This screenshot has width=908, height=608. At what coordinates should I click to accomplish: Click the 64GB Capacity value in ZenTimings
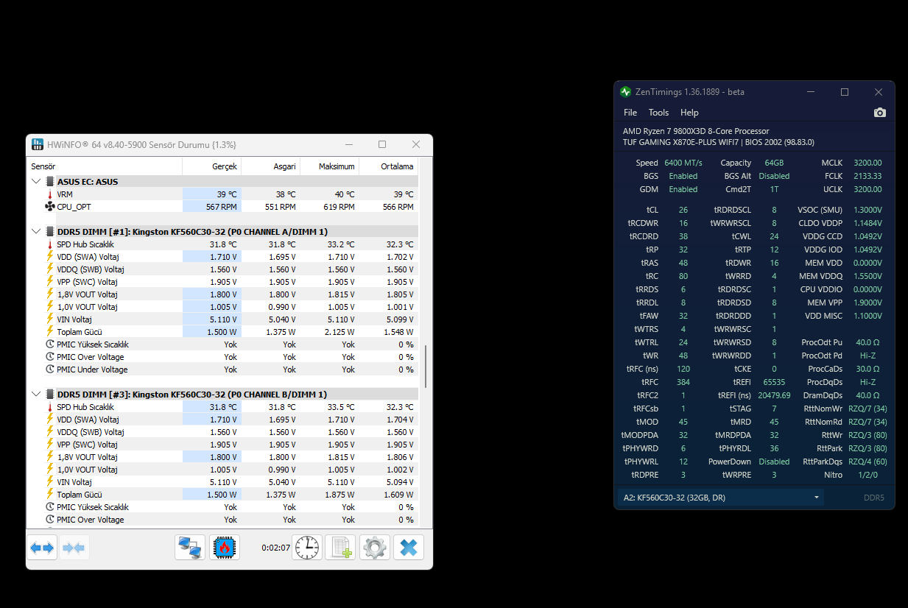point(774,163)
